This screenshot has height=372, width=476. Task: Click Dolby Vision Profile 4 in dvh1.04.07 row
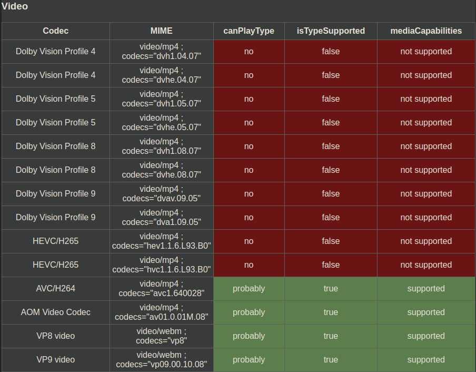[56, 51]
